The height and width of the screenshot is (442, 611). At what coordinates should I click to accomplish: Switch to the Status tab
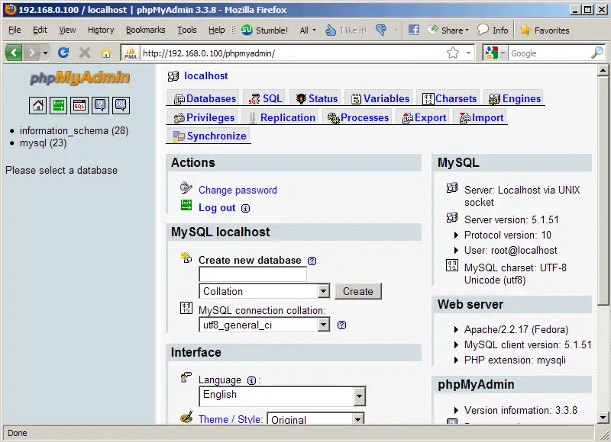point(316,98)
